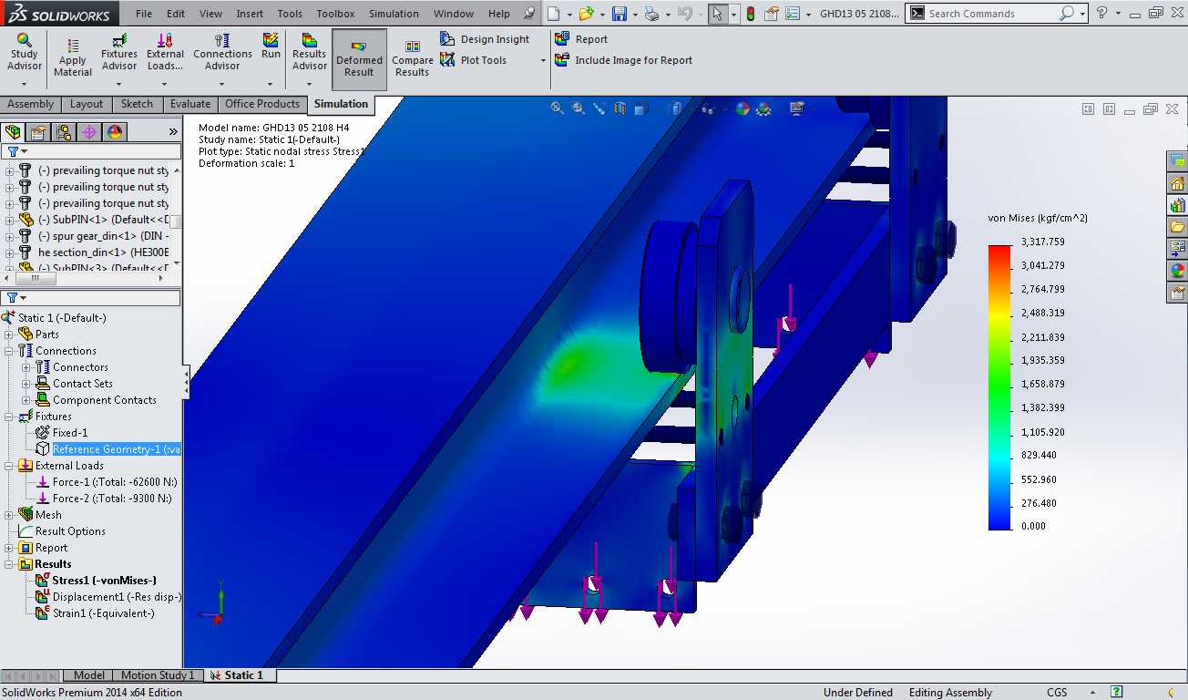This screenshot has width=1188, height=700.
Task: Expand the Contact Sets node
Action: click(x=26, y=384)
